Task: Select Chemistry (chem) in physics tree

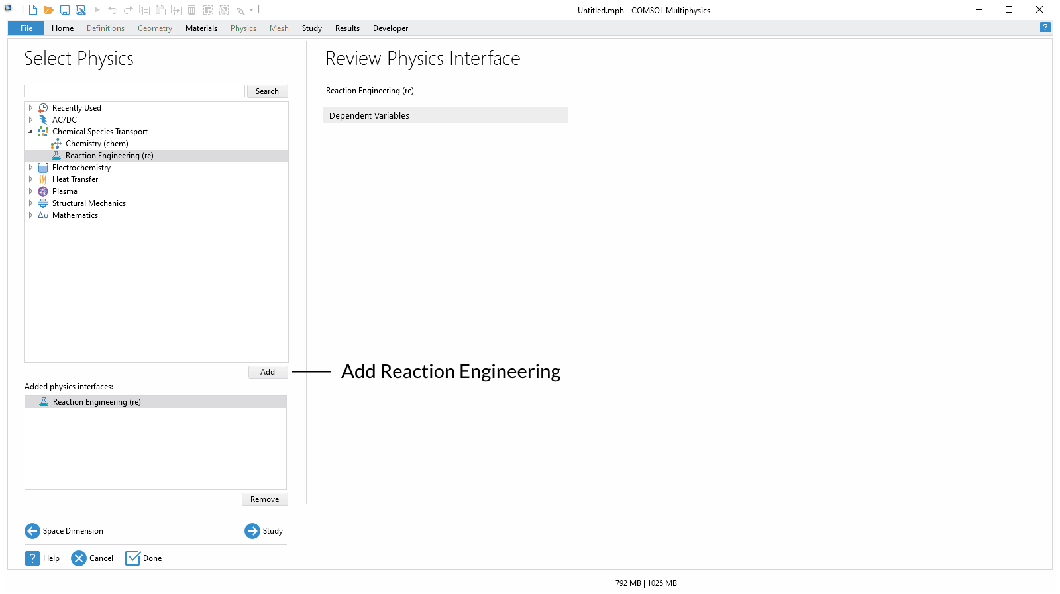Action: (97, 144)
